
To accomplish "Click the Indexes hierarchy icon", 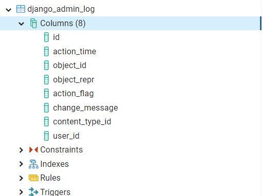I will pos(33,164).
